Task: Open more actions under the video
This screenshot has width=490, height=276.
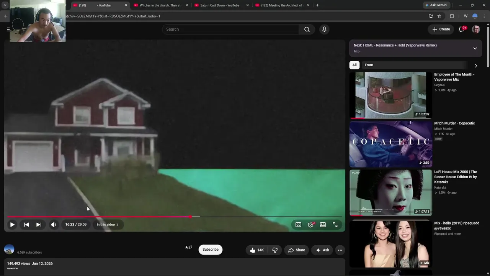Action: 340,250
